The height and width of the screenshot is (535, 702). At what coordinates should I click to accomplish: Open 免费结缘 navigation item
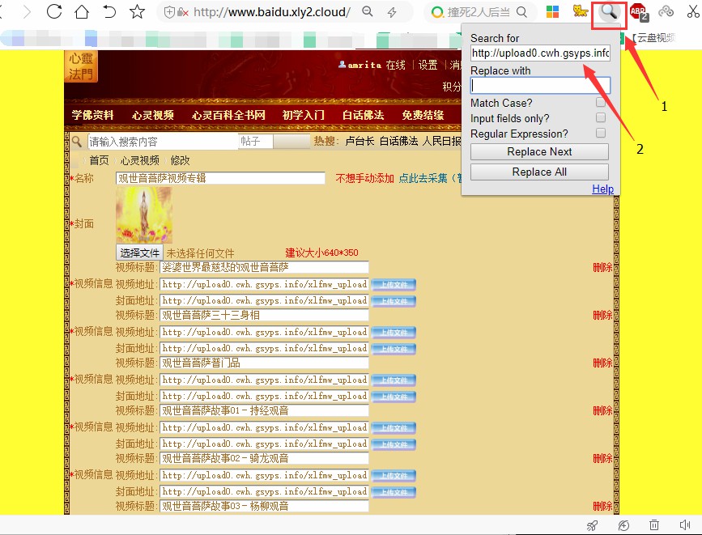(x=423, y=115)
